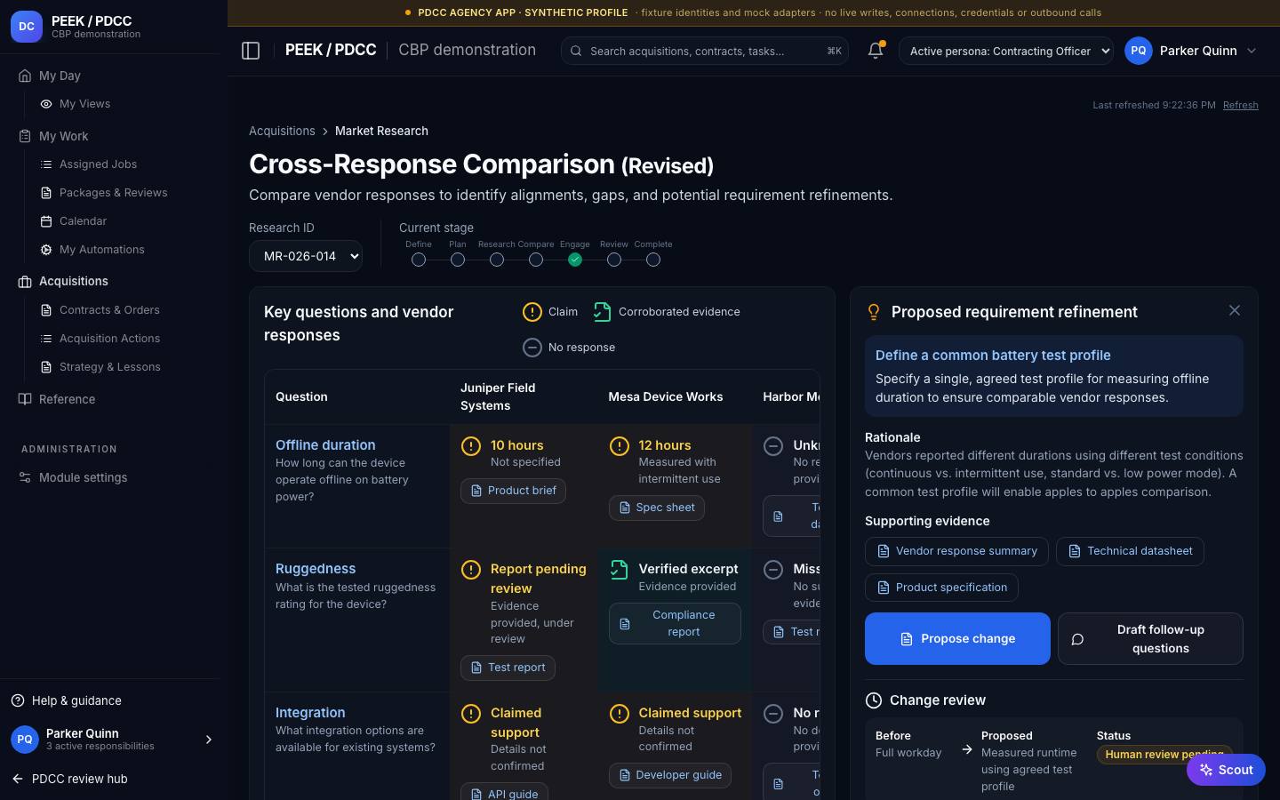Image resolution: width=1280 pixels, height=800 pixels.
Task: Open Packages & Reviews in the sidebar
Action: pos(113,193)
